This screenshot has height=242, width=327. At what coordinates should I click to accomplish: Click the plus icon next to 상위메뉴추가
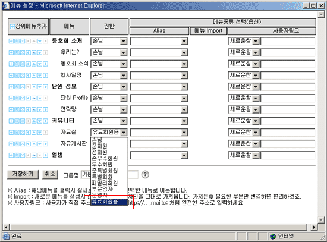click(x=12, y=27)
